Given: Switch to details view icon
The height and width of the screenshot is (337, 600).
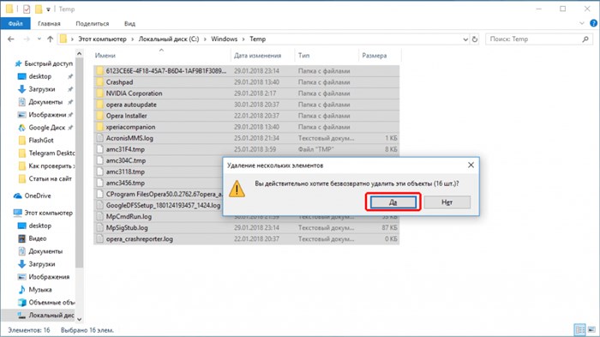Looking at the screenshot, I should [580, 329].
